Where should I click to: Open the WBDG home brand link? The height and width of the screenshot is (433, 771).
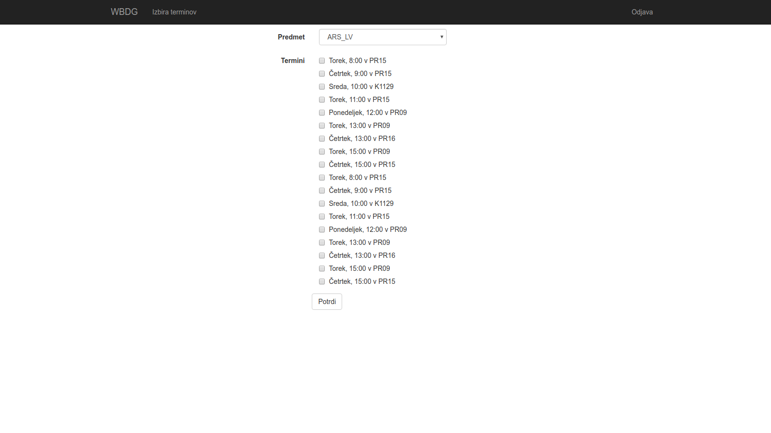(x=124, y=12)
